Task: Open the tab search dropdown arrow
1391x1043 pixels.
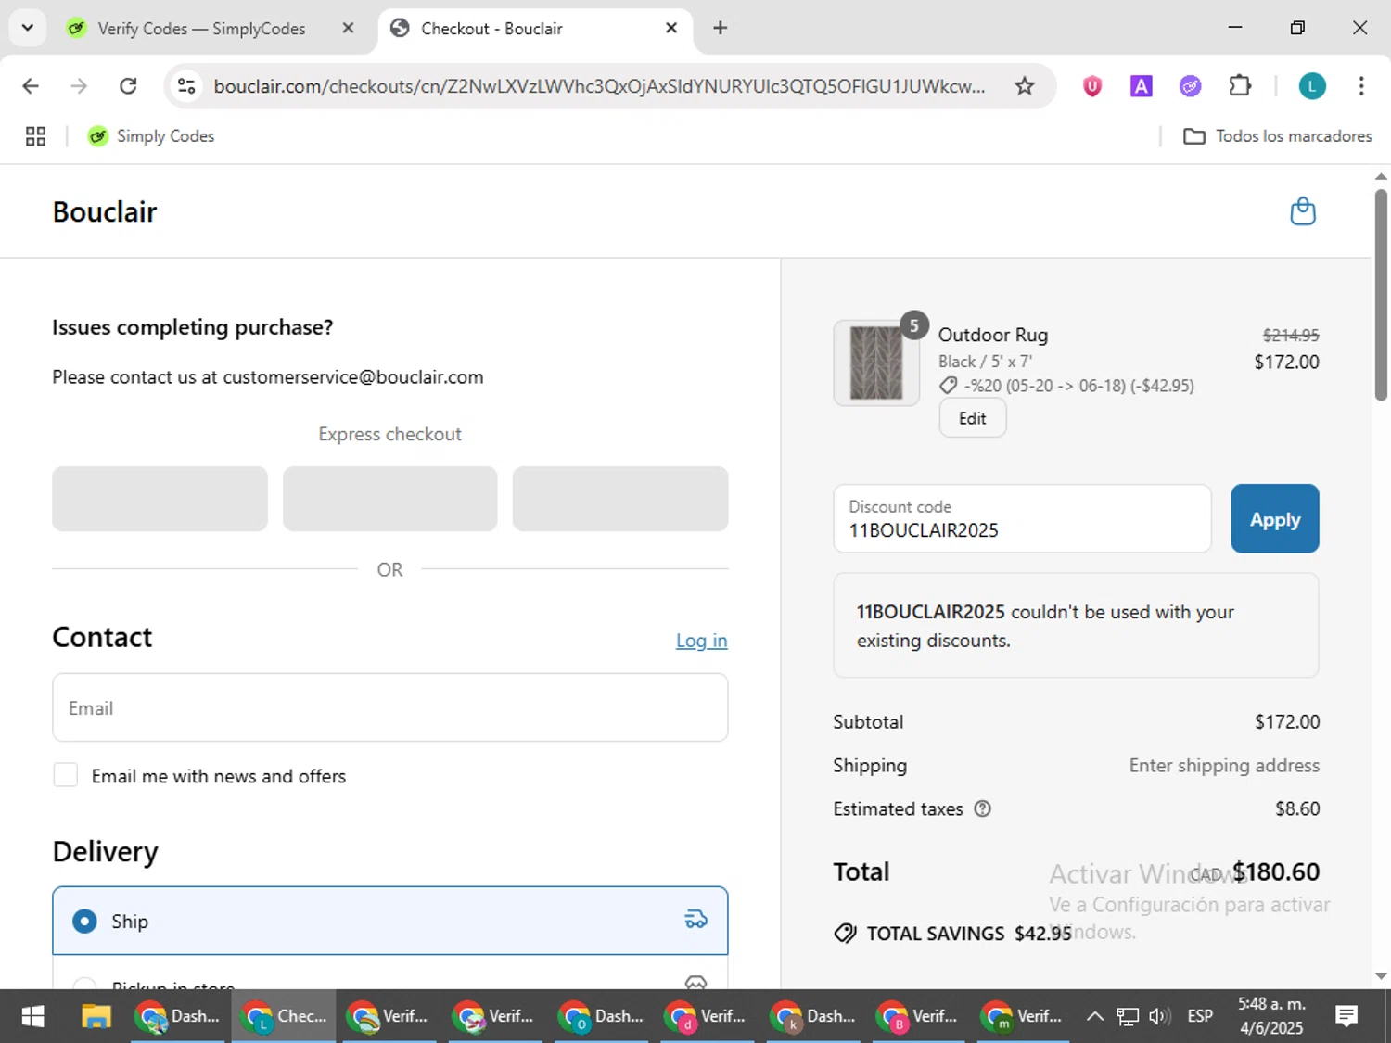Action: point(28,28)
